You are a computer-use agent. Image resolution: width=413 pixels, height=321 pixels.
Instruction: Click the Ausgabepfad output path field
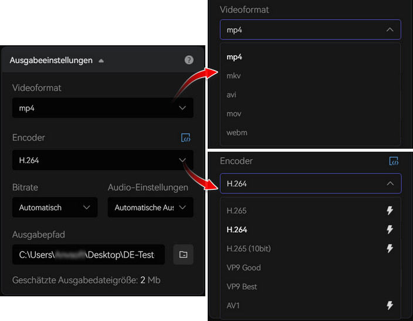[x=89, y=255]
